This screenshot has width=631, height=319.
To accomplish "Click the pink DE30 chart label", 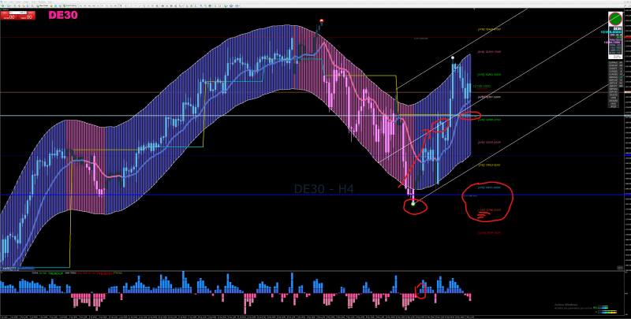I will 63,15.
